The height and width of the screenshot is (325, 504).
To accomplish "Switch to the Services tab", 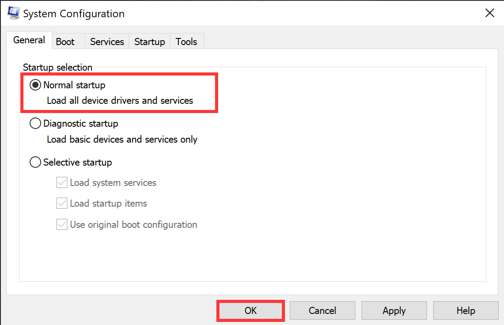I will click(106, 41).
